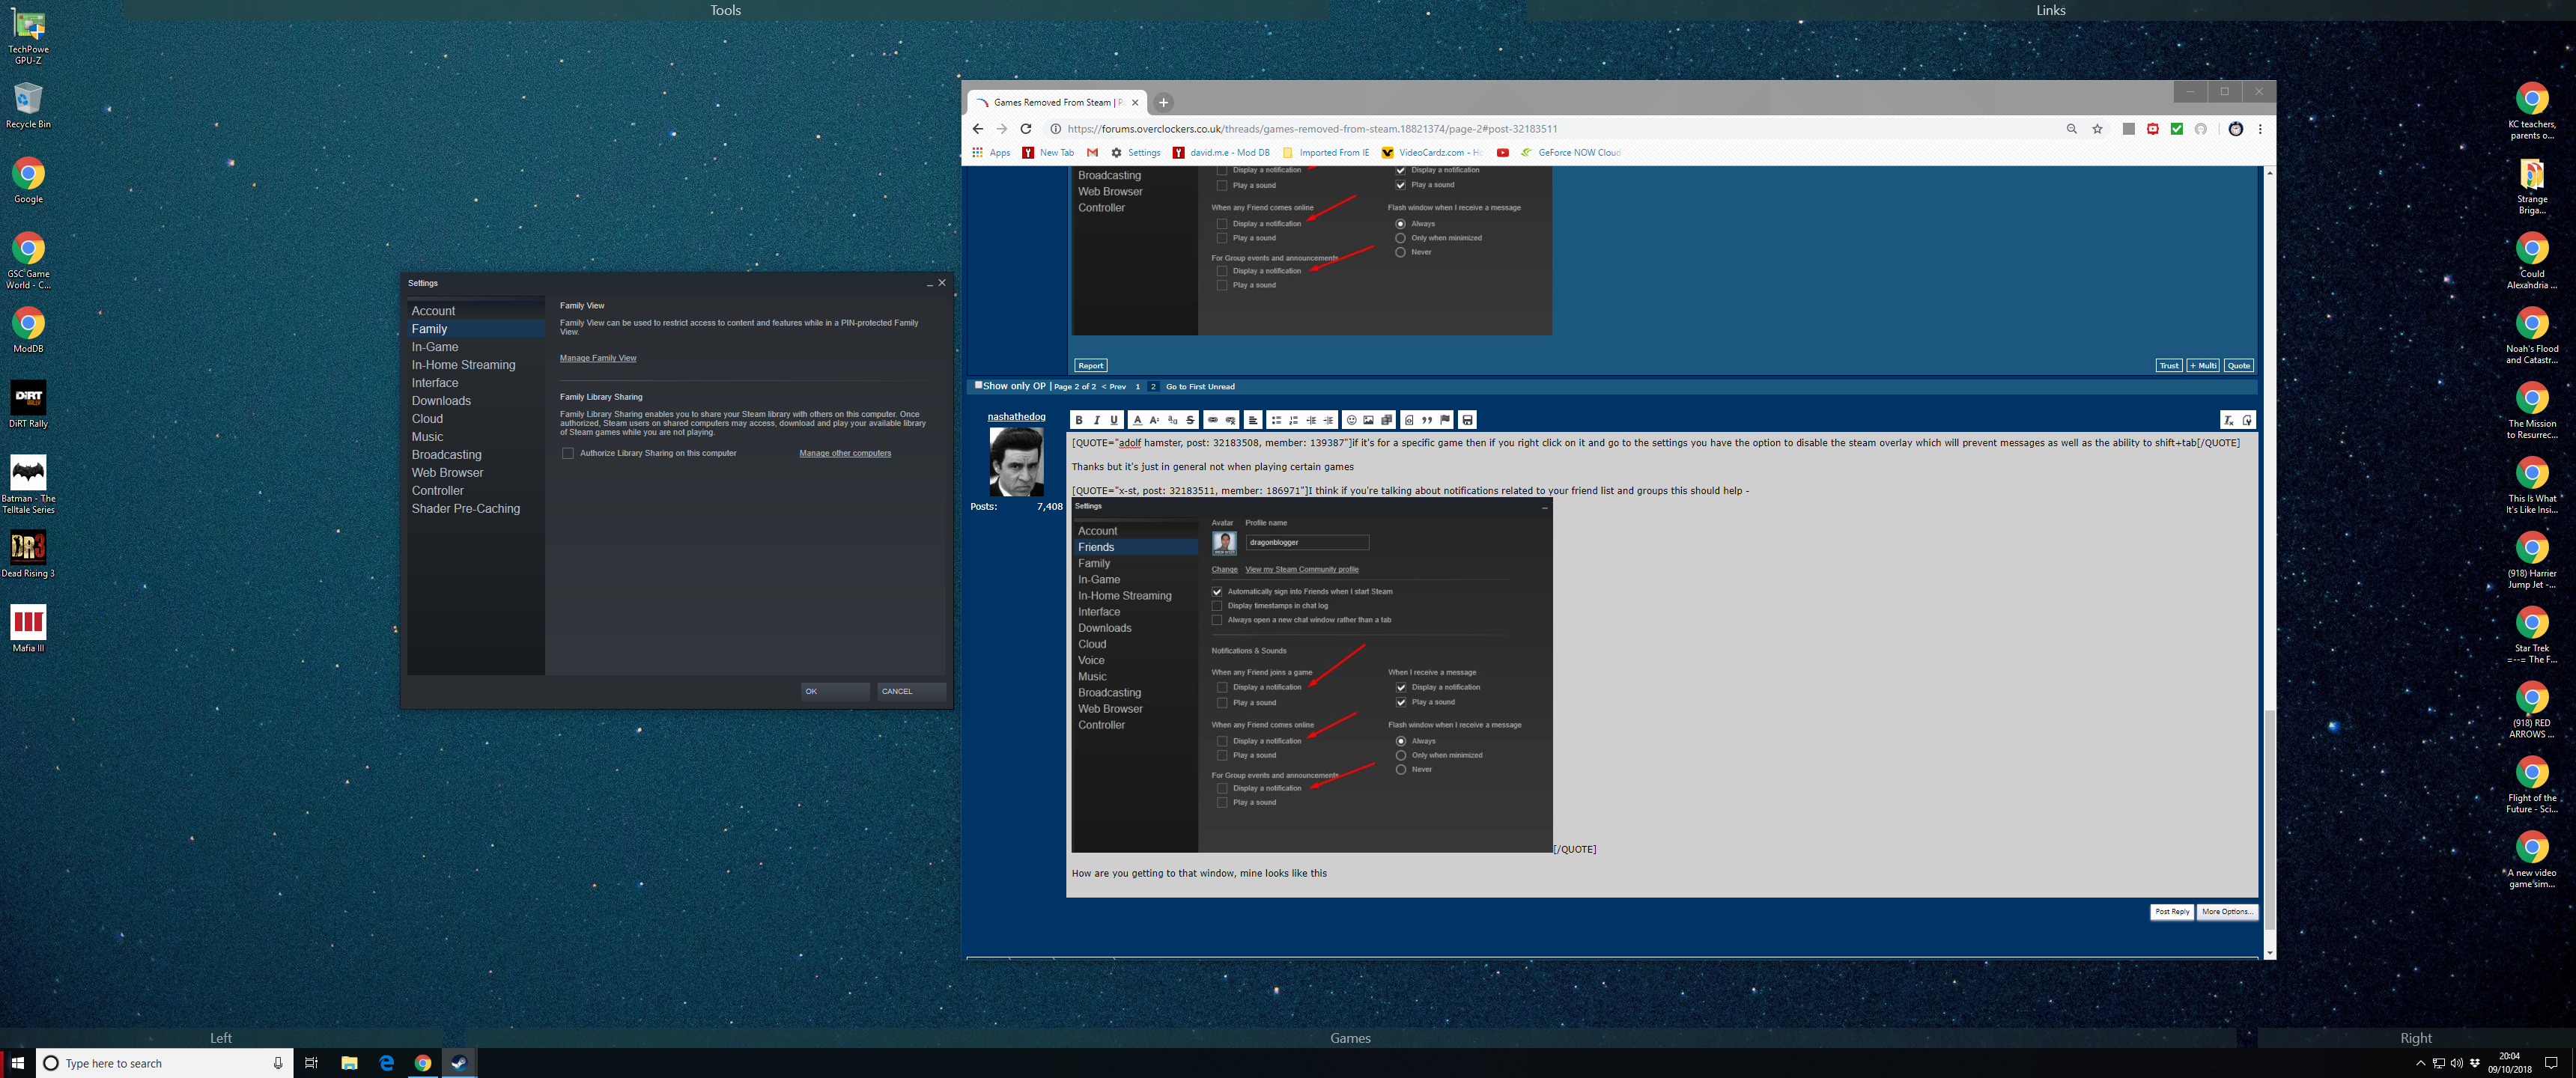Open Windows Start menu
2576x1078 pixels.
coord(17,1063)
